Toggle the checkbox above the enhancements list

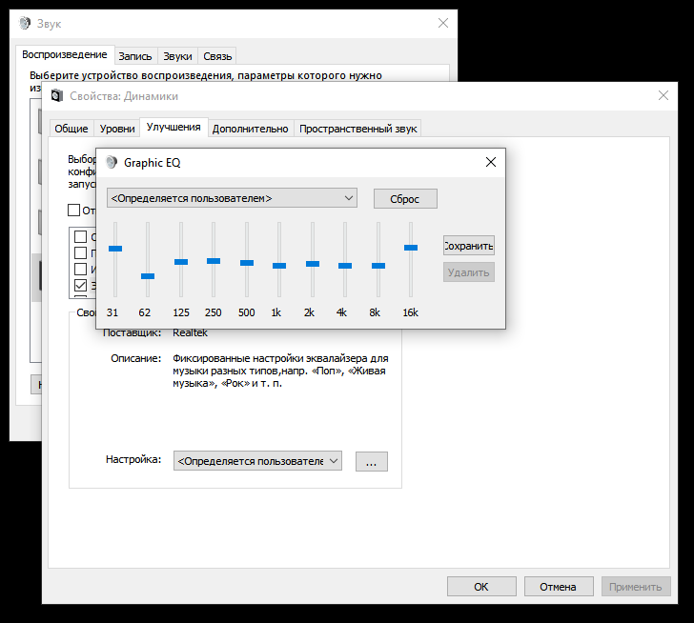point(74,210)
